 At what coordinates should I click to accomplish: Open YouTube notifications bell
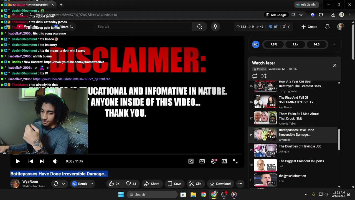[x=327, y=27]
